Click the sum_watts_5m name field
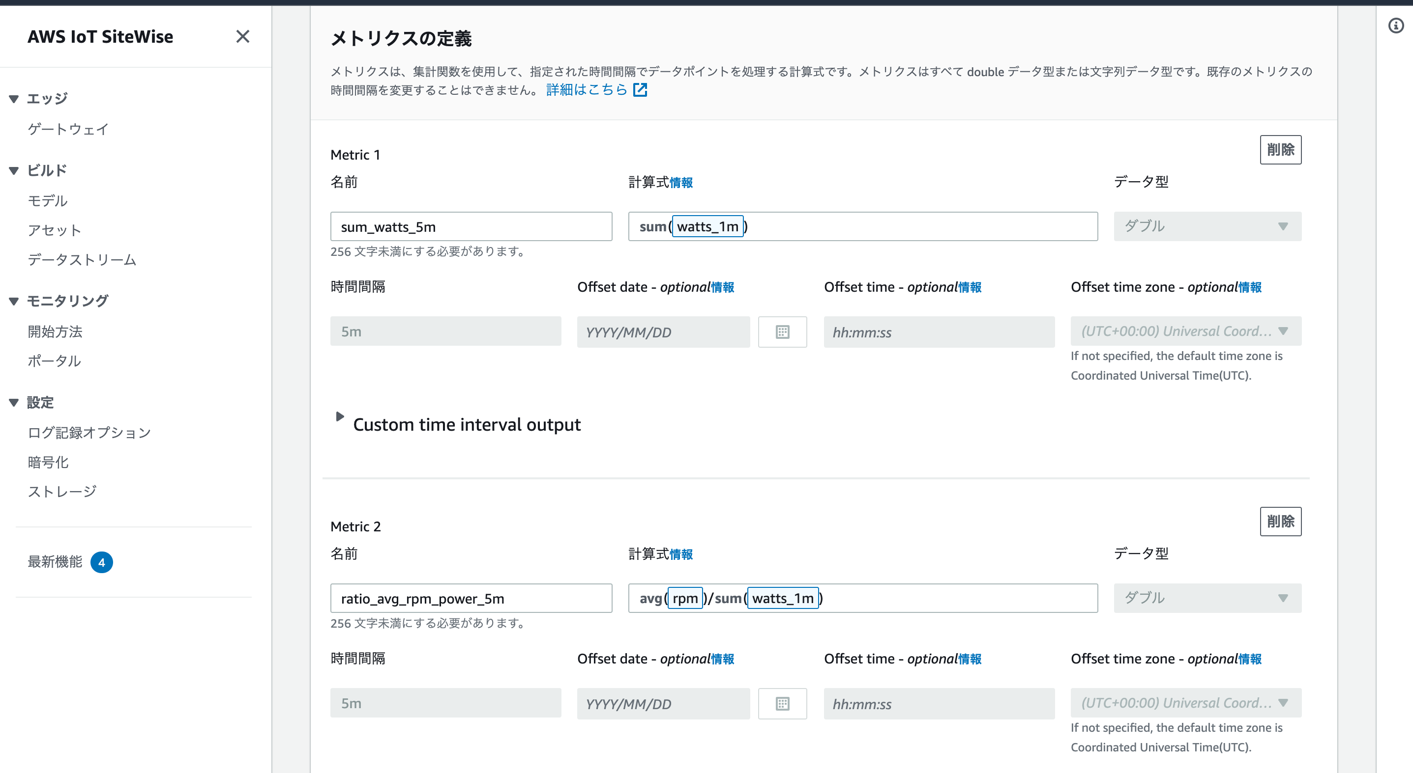 pyautogui.click(x=471, y=226)
